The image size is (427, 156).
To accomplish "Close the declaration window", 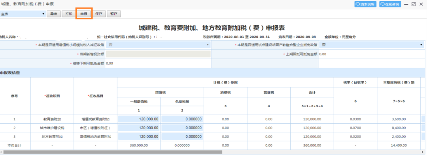I will [x=421, y=4].
